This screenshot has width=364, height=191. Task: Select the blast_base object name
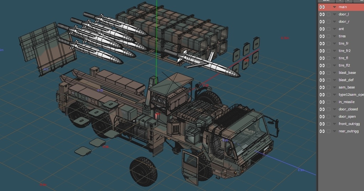(x=347, y=73)
